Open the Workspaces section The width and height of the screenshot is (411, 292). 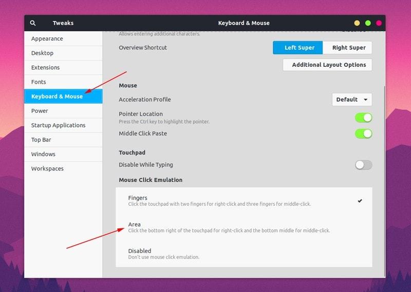(x=47, y=168)
